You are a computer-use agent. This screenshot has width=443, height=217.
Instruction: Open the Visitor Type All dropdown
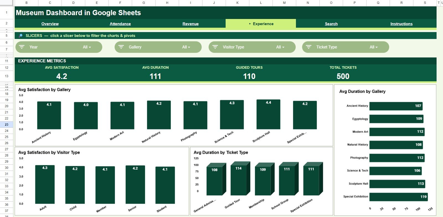click(x=280, y=47)
